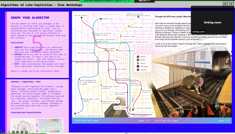Open the three-dots more options icon
This screenshot has height=134, width=235.
point(22,132)
